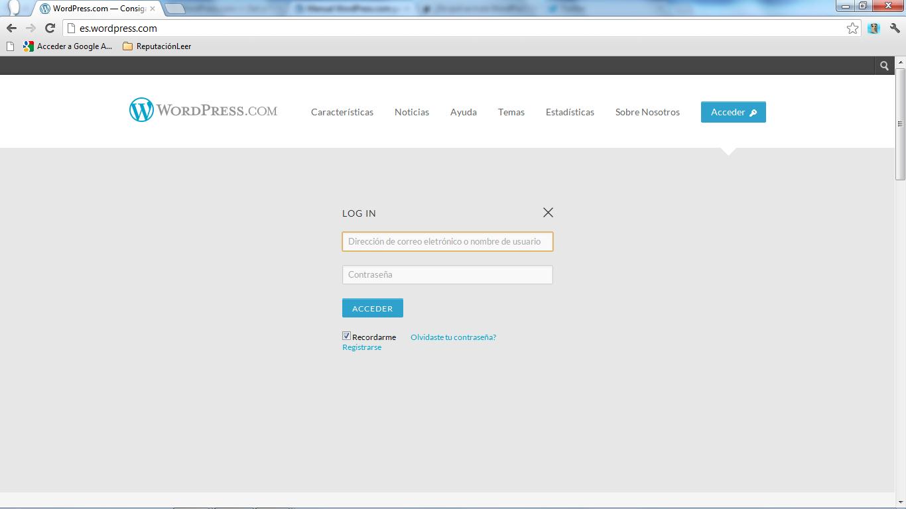
Task: Open the Acceder a Google A... bookmark
Action: tap(68, 46)
